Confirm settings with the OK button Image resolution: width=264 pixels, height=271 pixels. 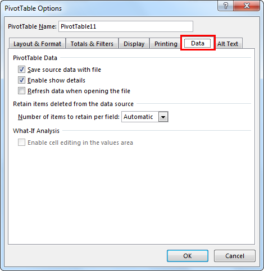click(188, 256)
